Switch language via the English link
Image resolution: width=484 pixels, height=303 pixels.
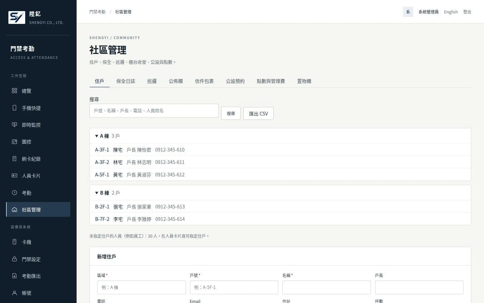tap(451, 12)
